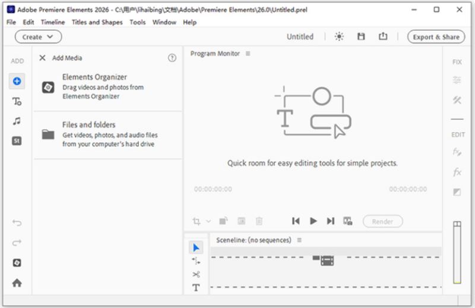Viewport: 475px width, 308px height.
Task: Go to previous edit point
Action: click(x=296, y=221)
